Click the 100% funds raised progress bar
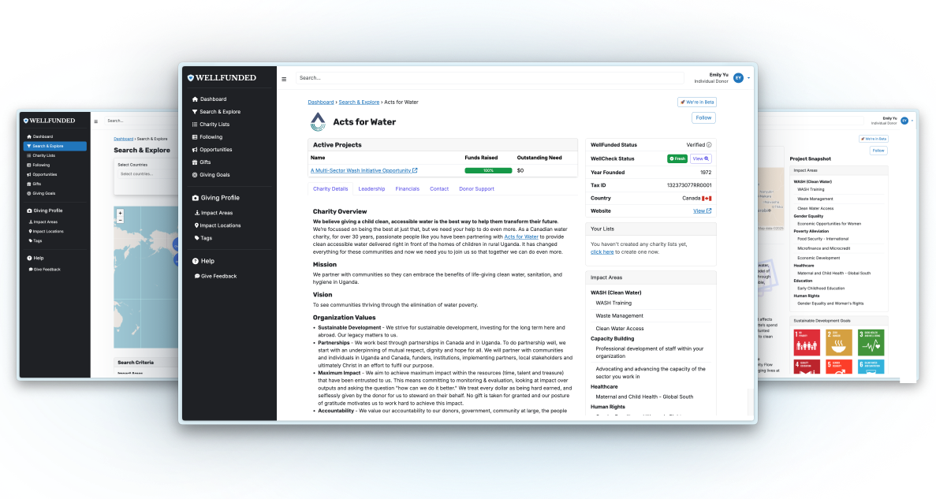The height and width of the screenshot is (499, 936). (x=488, y=171)
